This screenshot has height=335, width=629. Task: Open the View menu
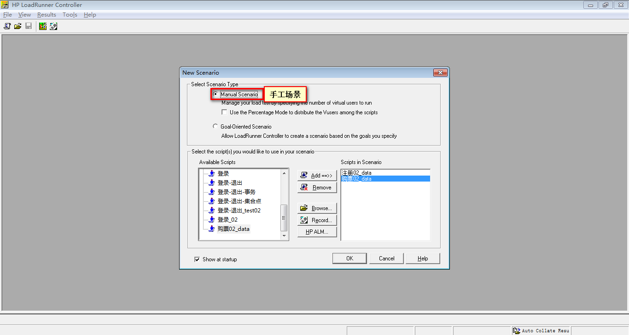coord(24,15)
